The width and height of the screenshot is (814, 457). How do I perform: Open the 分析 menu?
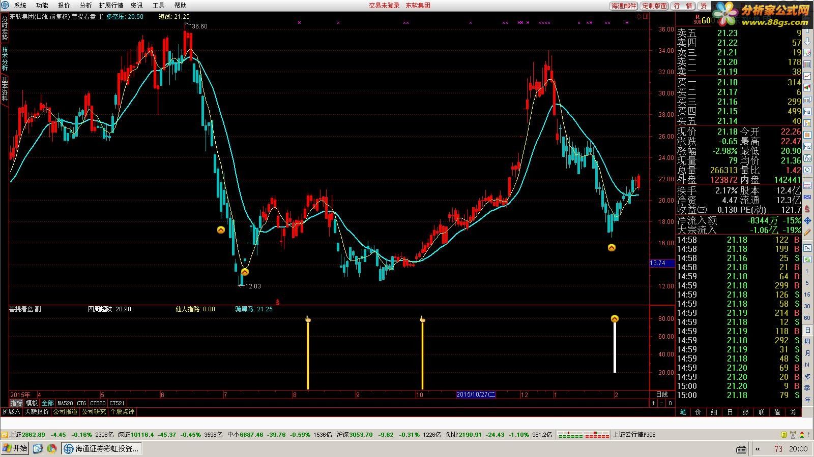pyautogui.click(x=86, y=6)
